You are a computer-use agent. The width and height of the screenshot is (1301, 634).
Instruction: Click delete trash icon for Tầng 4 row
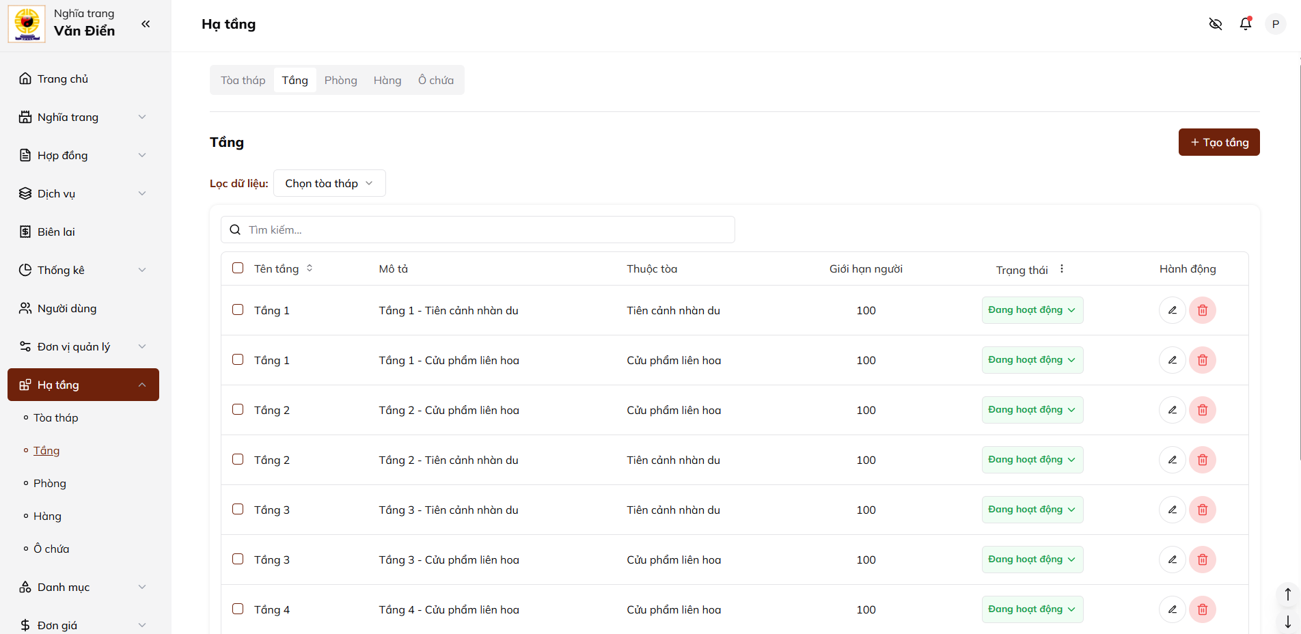click(1202, 609)
